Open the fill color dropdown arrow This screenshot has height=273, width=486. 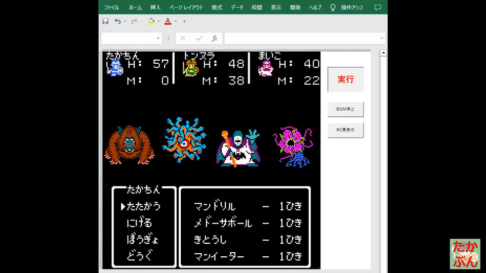point(158,21)
